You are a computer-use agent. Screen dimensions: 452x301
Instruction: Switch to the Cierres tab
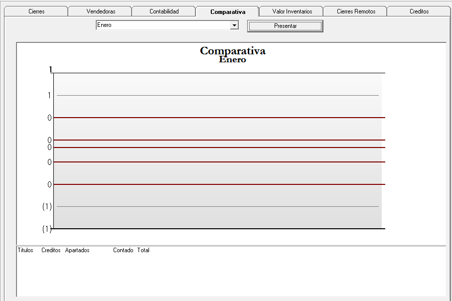[36, 11]
